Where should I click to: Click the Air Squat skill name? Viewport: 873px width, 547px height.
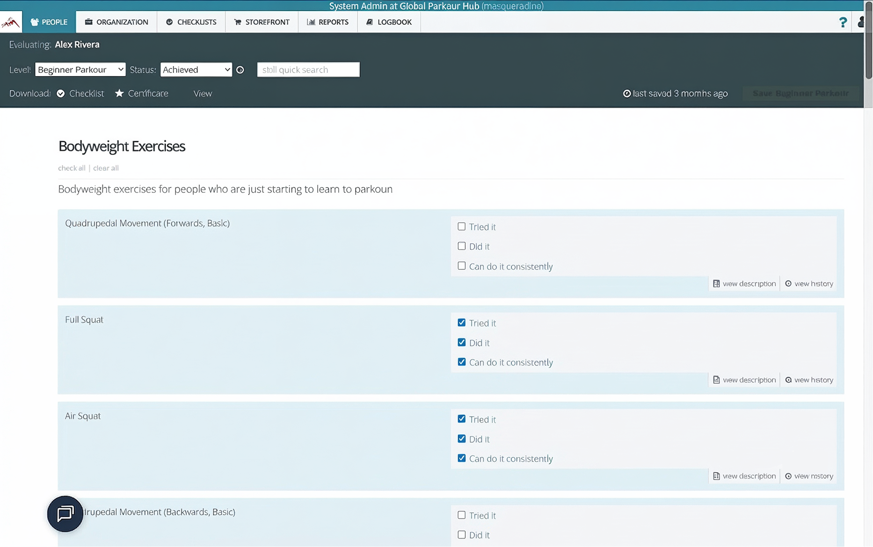(83, 416)
